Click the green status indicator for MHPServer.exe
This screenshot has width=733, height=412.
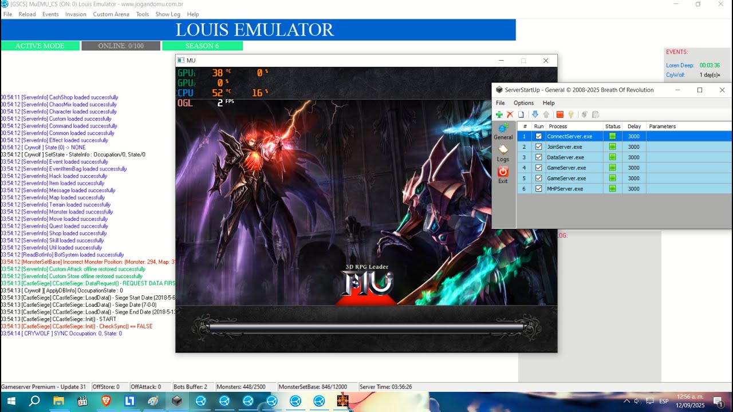click(612, 189)
